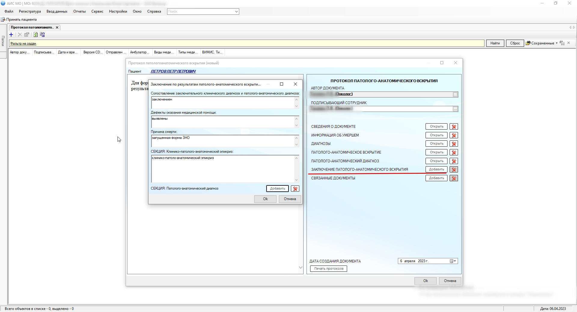The width and height of the screenshot is (577, 312).
Task: Close filter bar with X icon
Action: point(569,43)
